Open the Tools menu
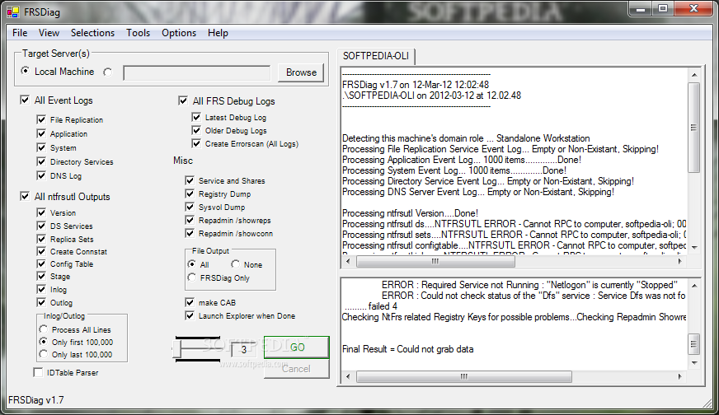The height and width of the screenshot is (415, 719). (x=138, y=33)
